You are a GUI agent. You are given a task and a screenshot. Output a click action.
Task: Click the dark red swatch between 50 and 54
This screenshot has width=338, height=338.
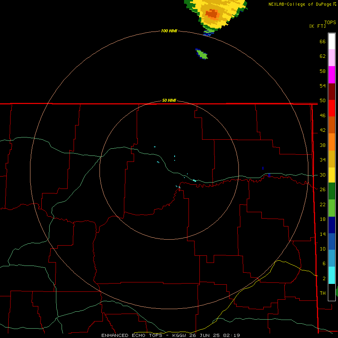click(x=332, y=92)
